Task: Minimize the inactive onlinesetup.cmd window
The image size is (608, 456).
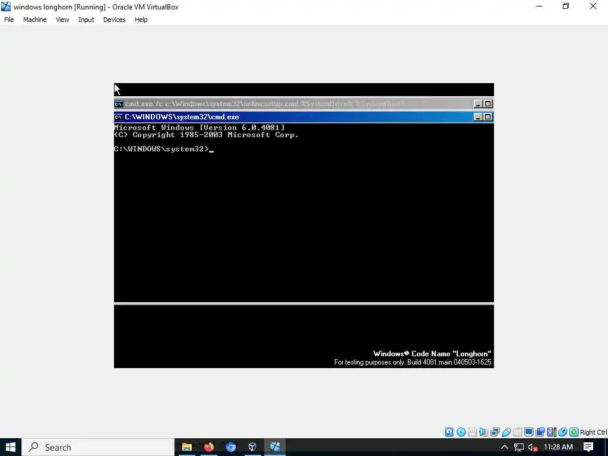Action: point(478,103)
